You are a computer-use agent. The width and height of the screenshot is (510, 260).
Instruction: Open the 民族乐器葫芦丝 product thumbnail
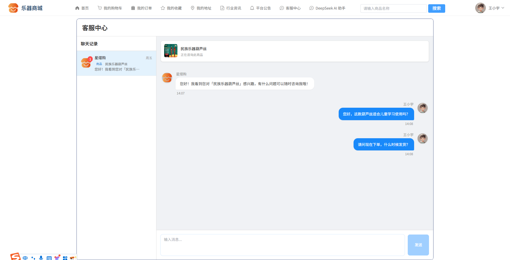(x=171, y=51)
